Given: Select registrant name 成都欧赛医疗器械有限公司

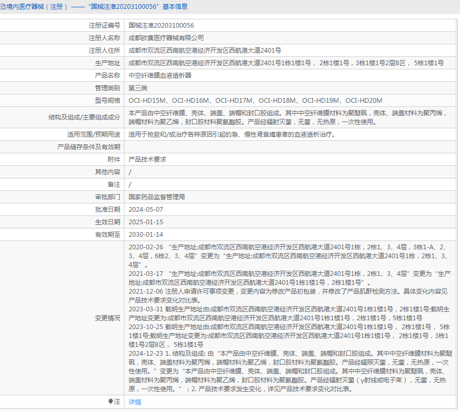Looking at the screenshot, I should point(166,38).
